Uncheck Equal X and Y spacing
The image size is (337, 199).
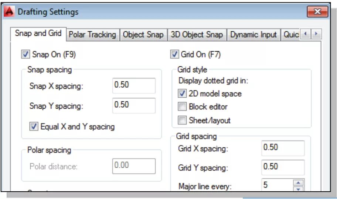coord(34,127)
